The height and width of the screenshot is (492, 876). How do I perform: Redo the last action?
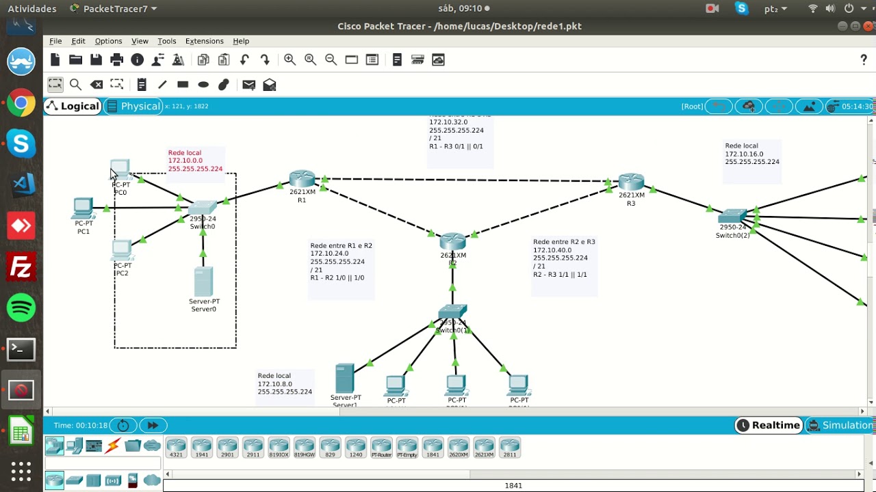point(265,60)
